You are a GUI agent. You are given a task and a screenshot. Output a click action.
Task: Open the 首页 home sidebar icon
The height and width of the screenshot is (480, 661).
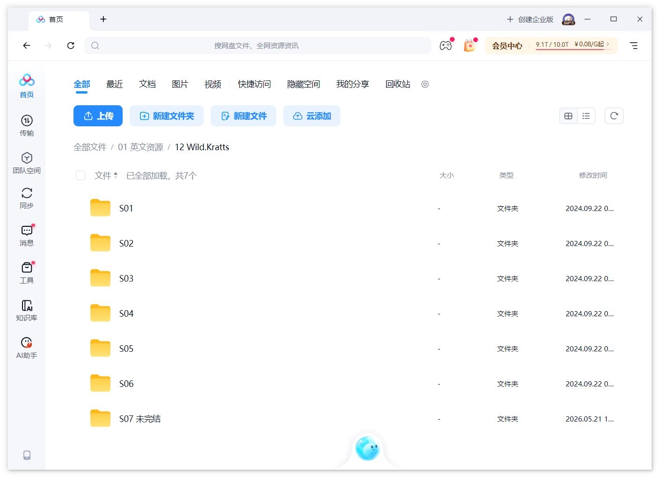coord(27,86)
